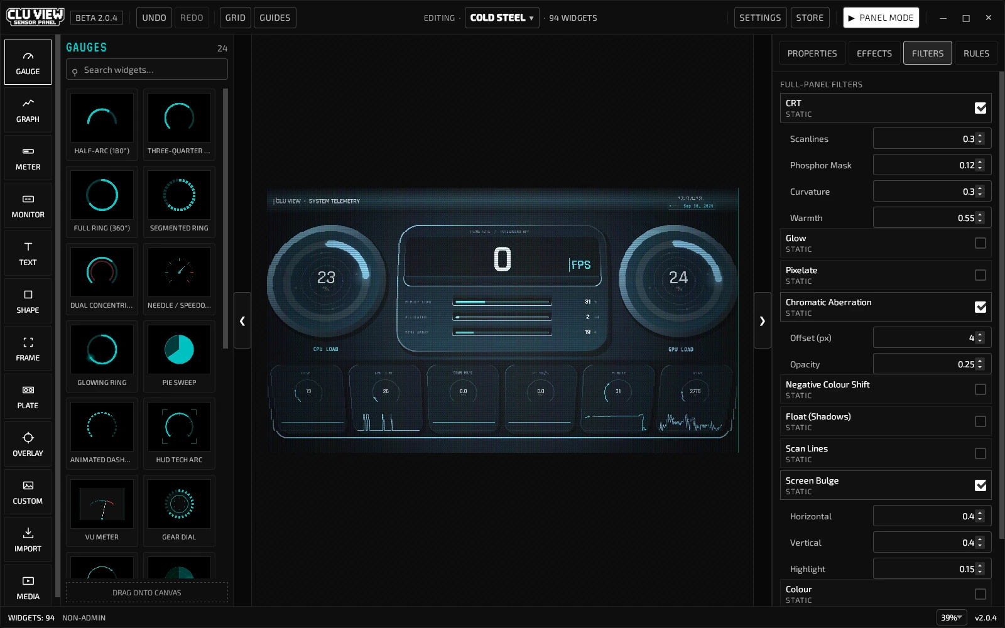Select the Text widget category
Image resolution: width=1005 pixels, height=628 pixels.
click(28, 253)
